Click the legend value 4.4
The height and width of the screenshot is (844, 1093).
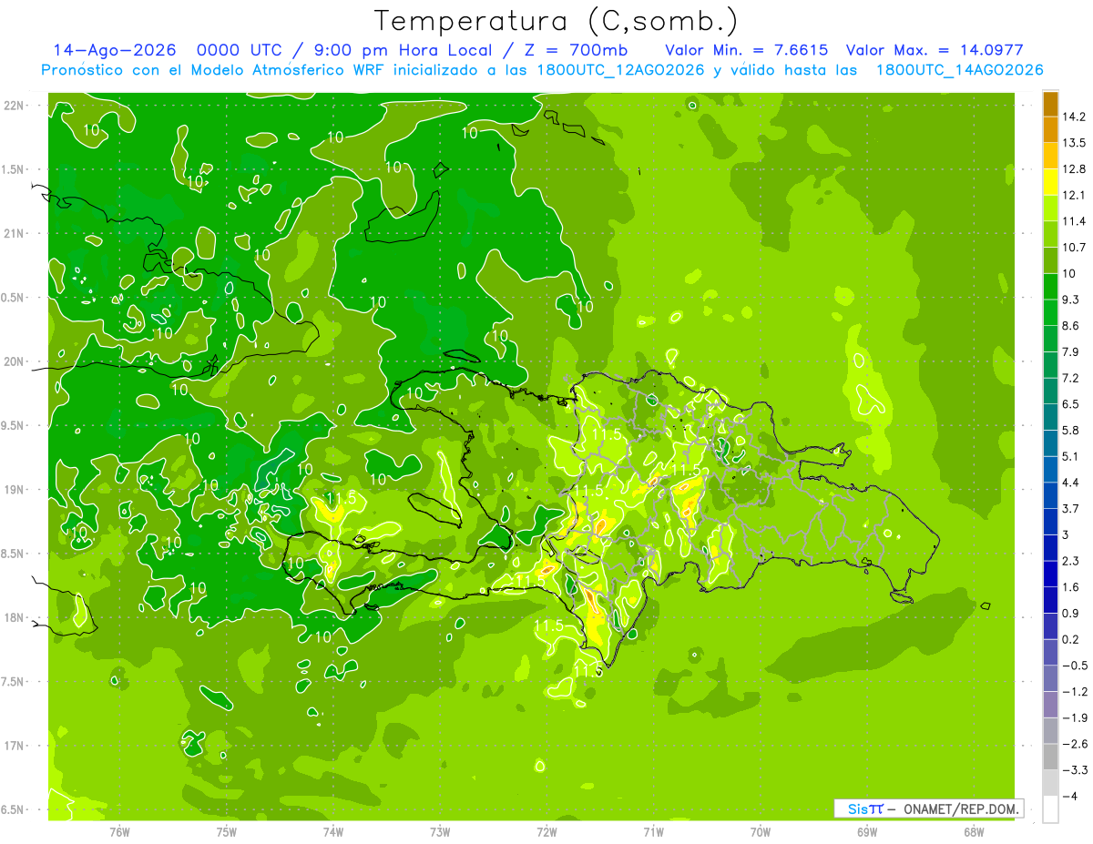pos(1070,482)
